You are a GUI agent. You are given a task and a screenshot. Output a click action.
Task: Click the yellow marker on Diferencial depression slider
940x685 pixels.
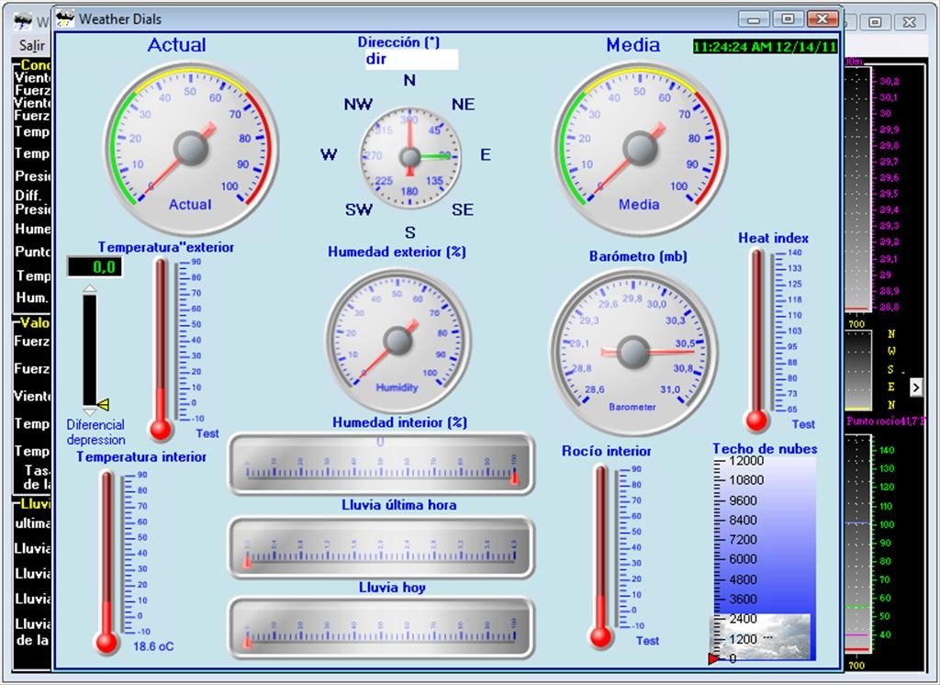tap(103, 404)
